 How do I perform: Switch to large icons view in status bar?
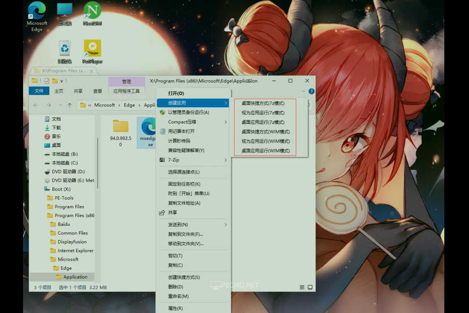(310, 287)
